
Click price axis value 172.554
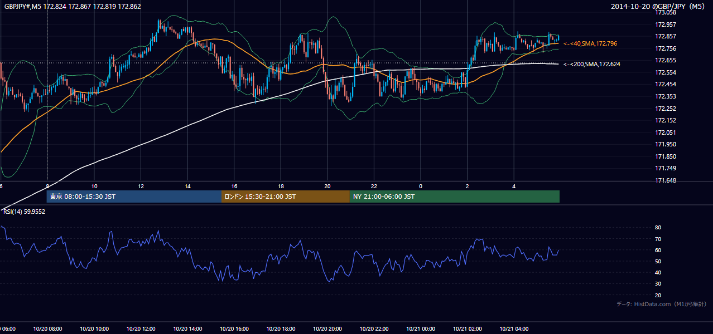666,73
